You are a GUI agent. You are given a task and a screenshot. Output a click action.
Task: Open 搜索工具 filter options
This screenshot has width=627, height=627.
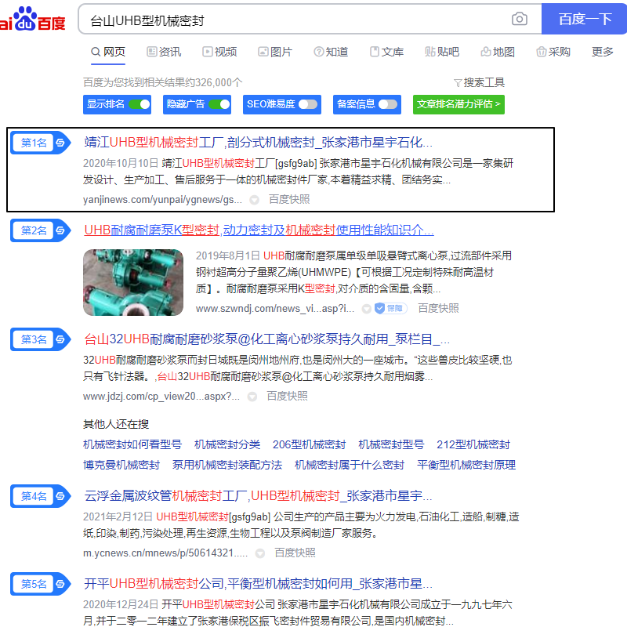point(479,82)
